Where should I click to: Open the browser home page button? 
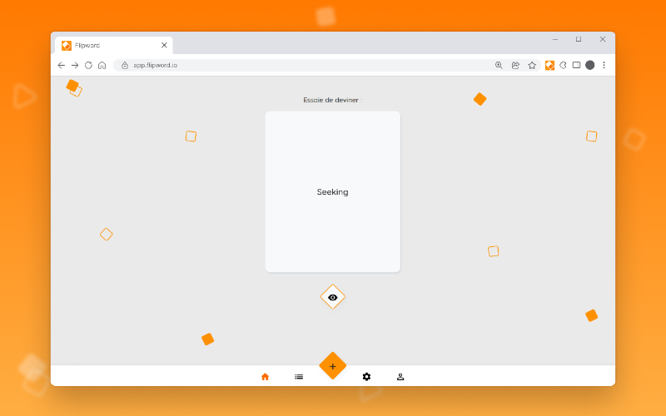102,66
